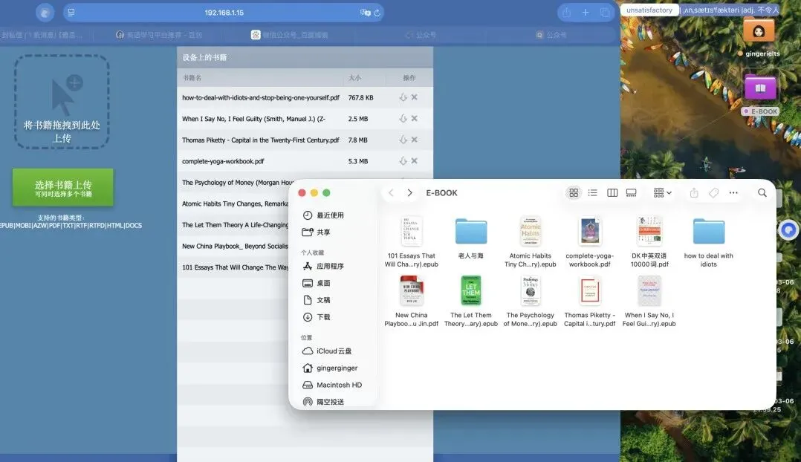The image size is (801, 462).
Task: Switch Finder to gallery view
Action: [632, 192]
